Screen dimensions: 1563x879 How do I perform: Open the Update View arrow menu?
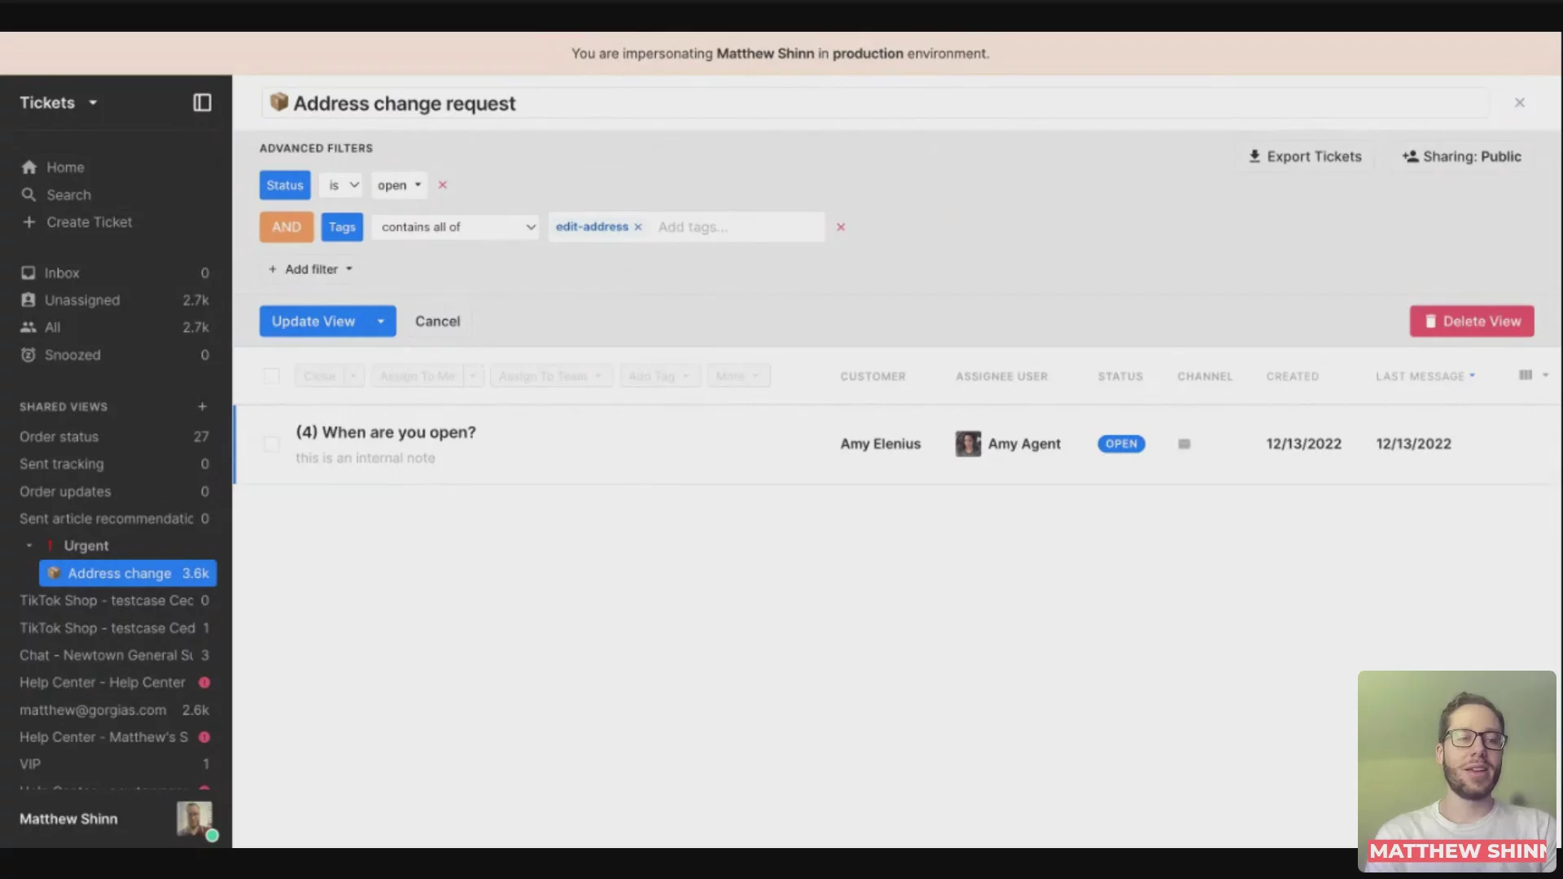click(380, 321)
